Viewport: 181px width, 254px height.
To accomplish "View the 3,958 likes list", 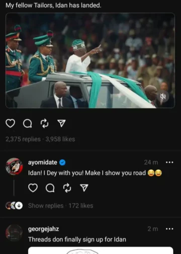I will (60, 139).
